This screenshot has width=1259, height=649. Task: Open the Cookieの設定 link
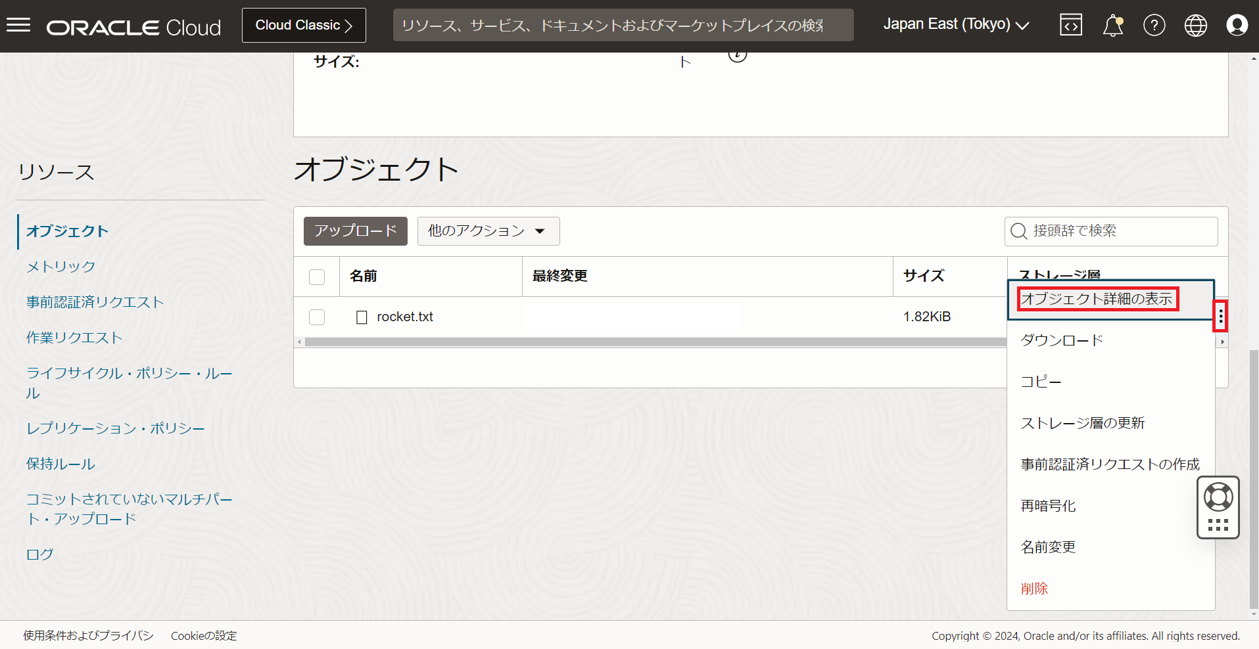click(x=203, y=635)
